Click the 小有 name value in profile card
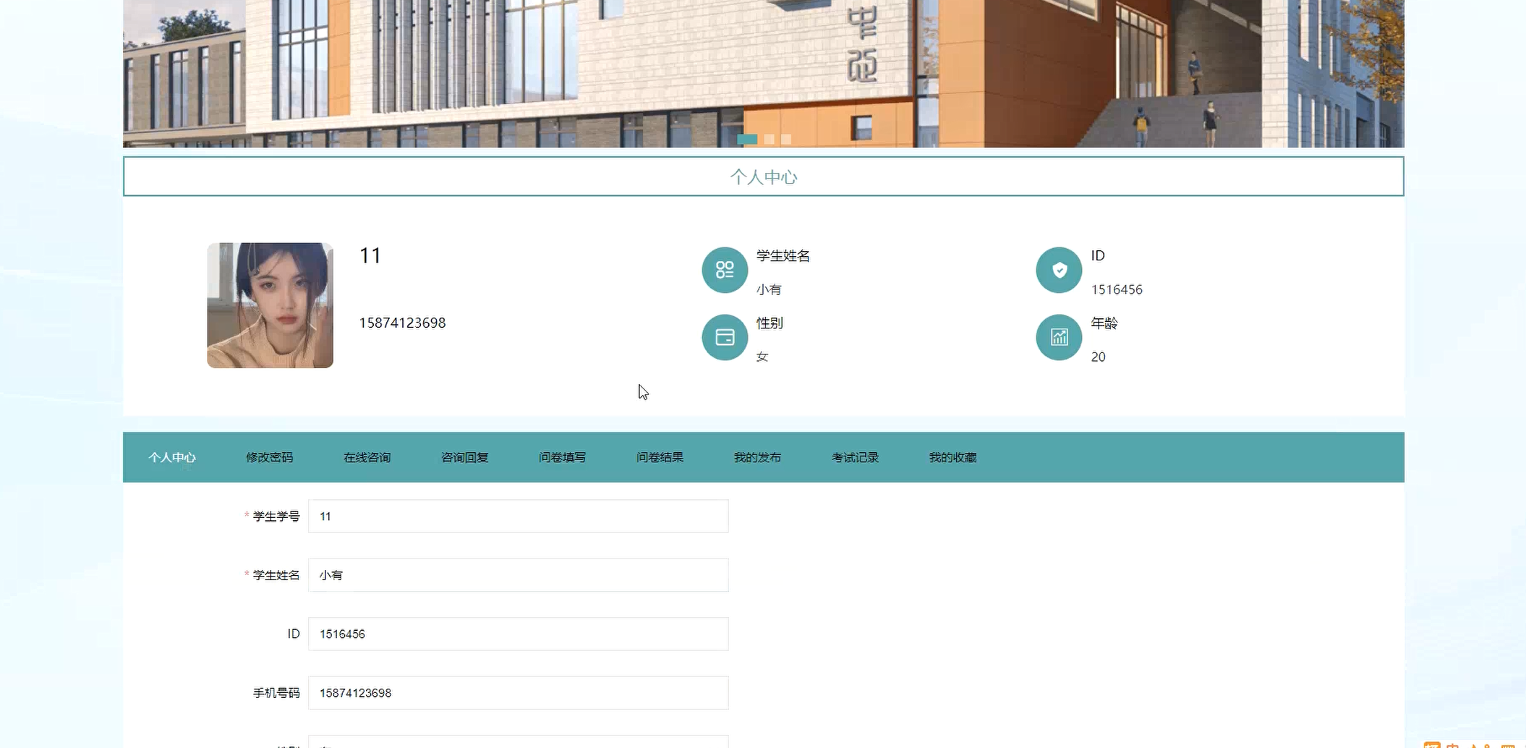The height and width of the screenshot is (748, 1526). point(769,289)
